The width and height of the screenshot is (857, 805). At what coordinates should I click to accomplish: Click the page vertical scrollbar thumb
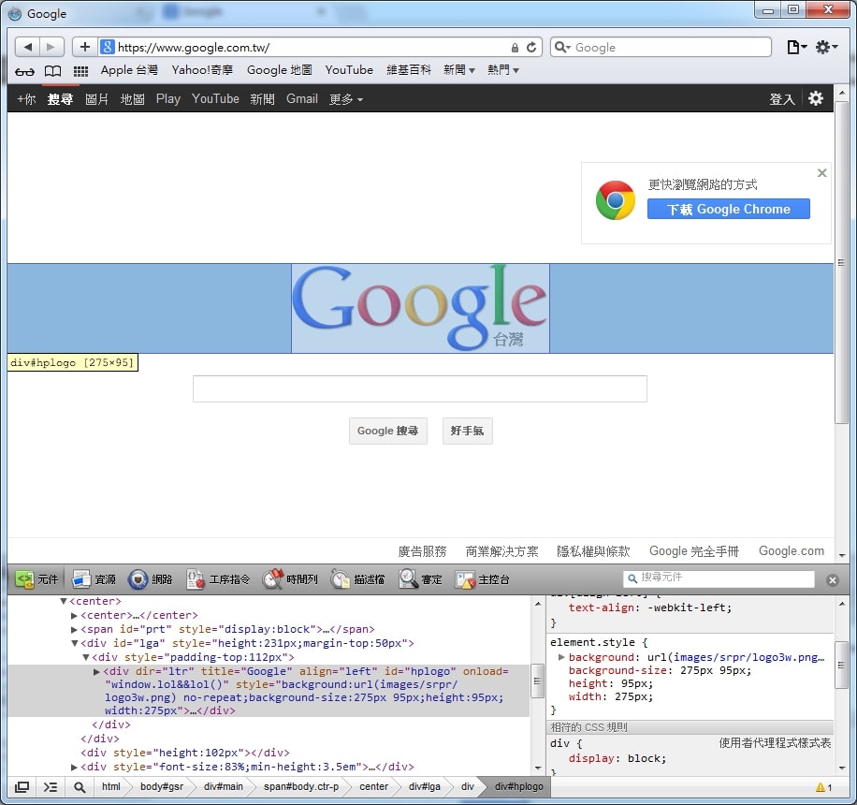[x=842, y=262]
